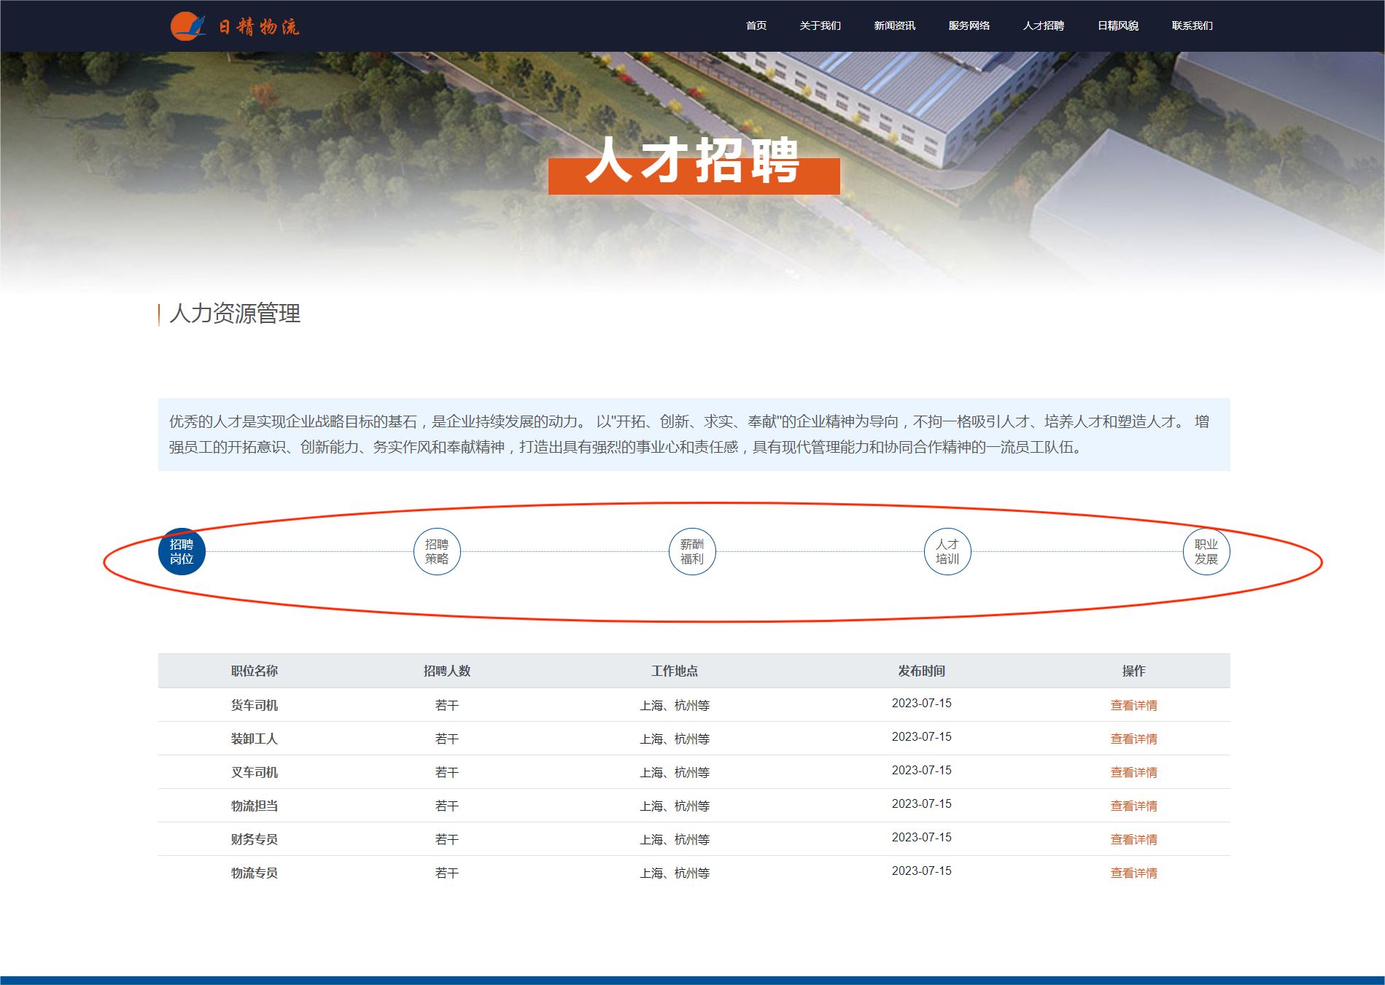Click 上海、杭州等 in the 财务专员 row

coord(675,839)
